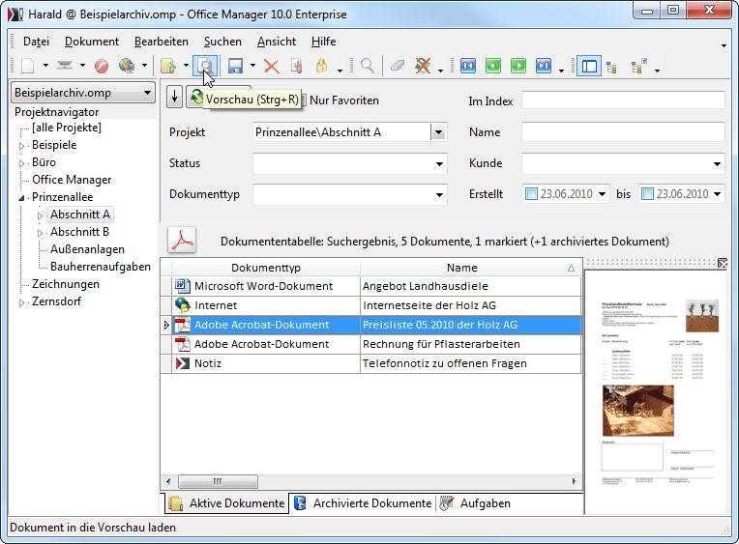Click the Vorschau preview toolbar icon
The image size is (739, 544).
point(205,66)
